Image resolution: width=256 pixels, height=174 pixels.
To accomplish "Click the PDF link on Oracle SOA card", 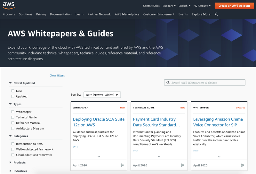I will pyautogui.click(x=76, y=147).
